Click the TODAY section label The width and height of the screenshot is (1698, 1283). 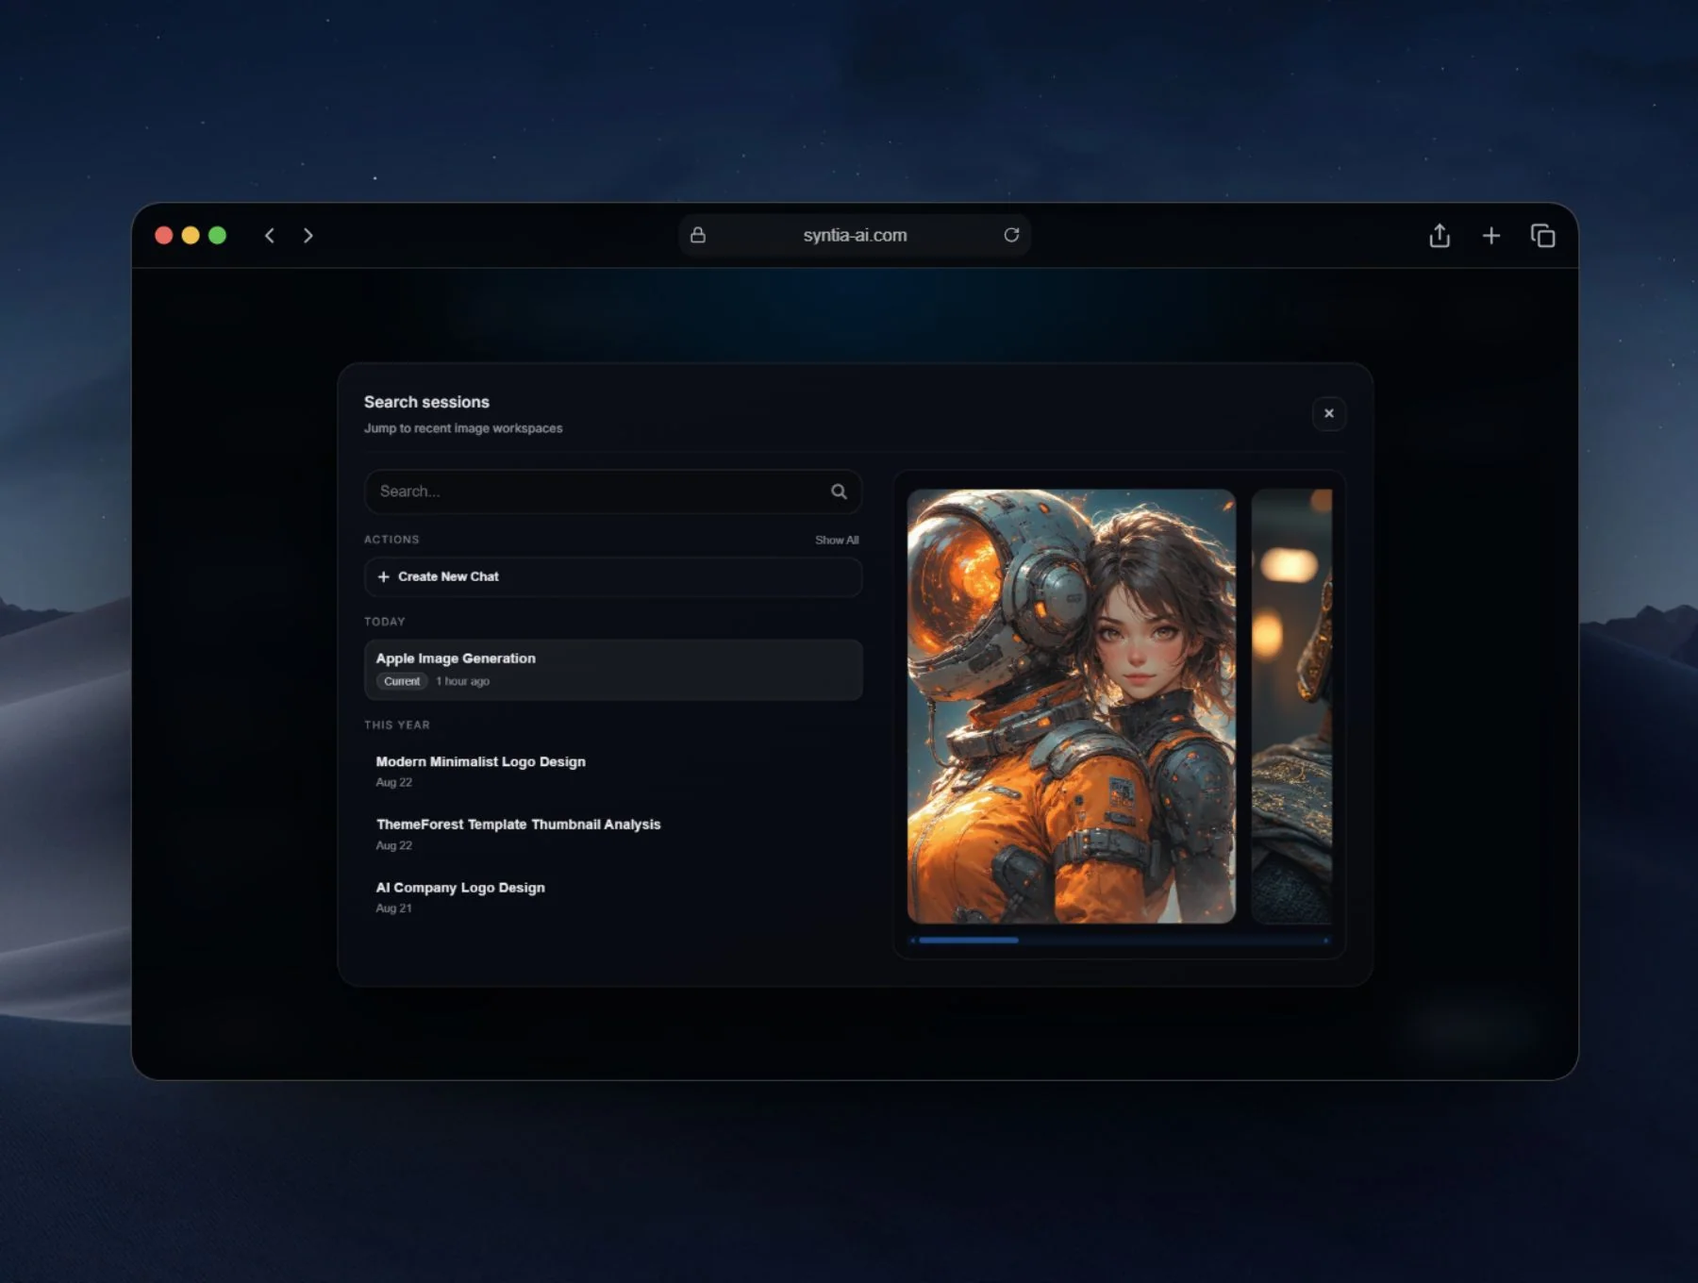pos(385,622)
